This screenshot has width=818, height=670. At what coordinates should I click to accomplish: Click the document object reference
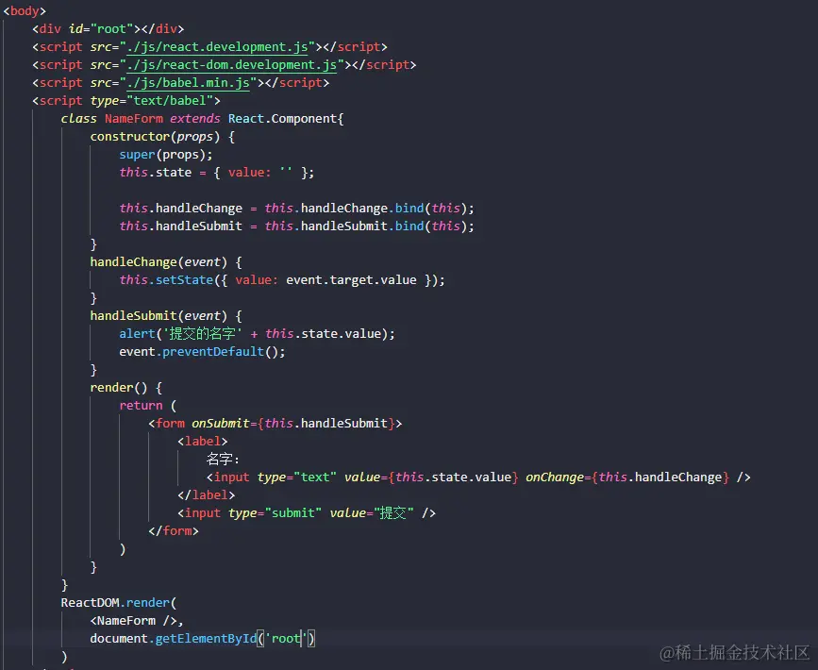[x=119, y=639]
